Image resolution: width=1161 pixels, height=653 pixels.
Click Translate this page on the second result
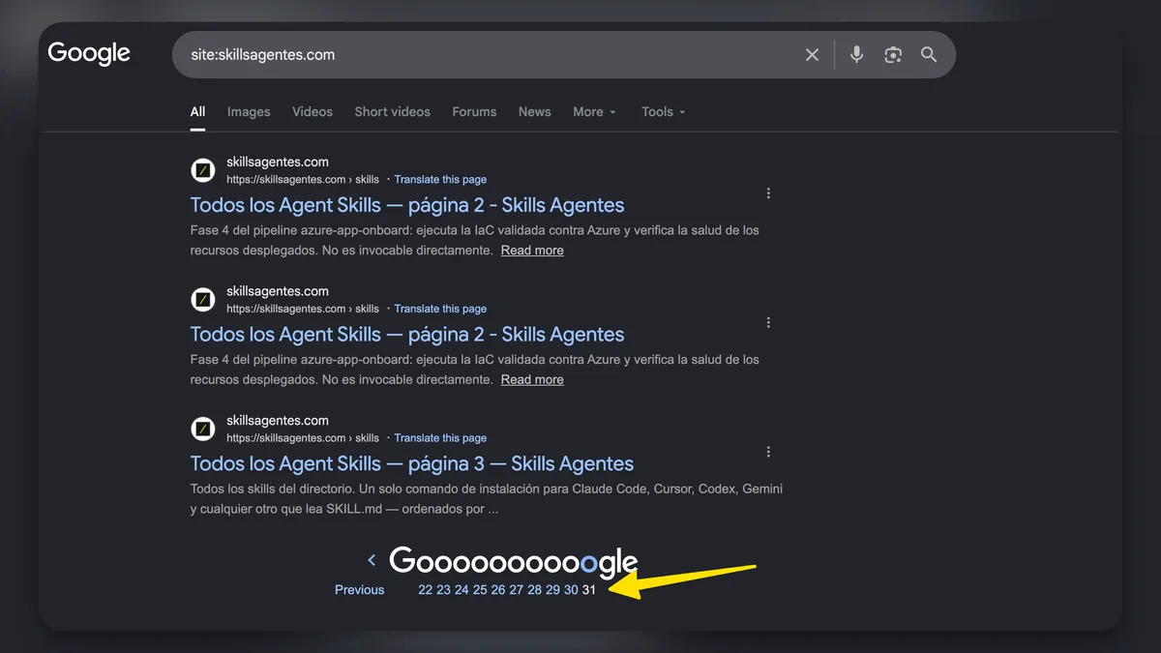click(x=440, y=309)
